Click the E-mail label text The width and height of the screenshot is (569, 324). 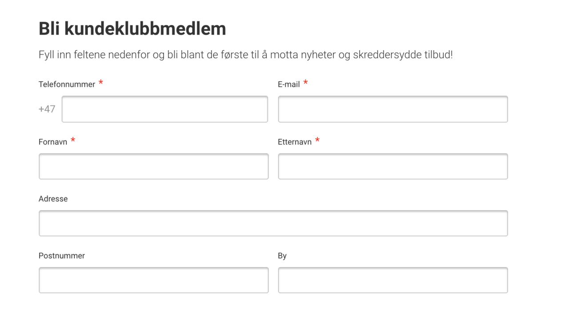[x=289, y=84]
